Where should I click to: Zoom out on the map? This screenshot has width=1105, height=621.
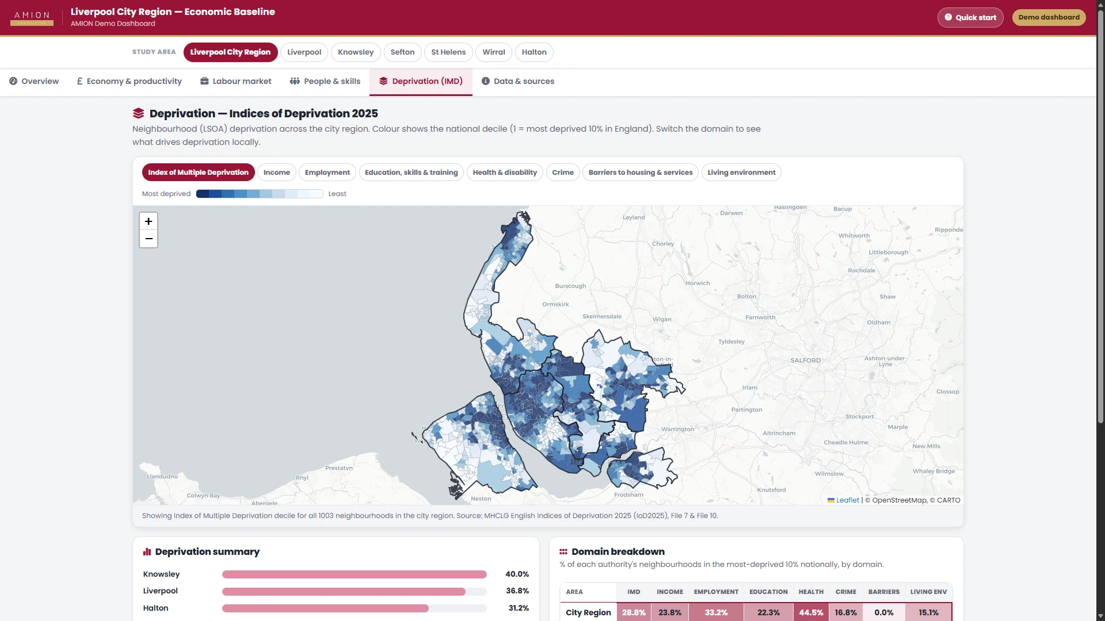click(x=148, y=239)
